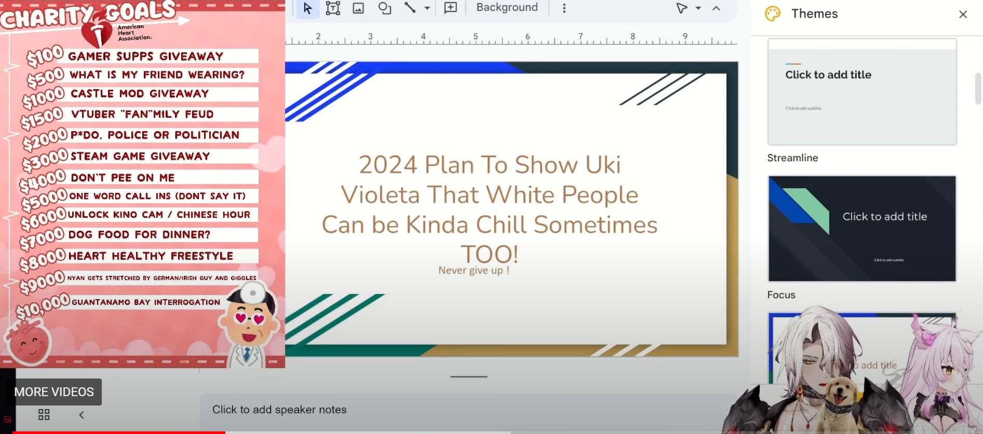Pick the Line tool
The height and width of the screenshot is (434, 983).
(x=410, y=8)
